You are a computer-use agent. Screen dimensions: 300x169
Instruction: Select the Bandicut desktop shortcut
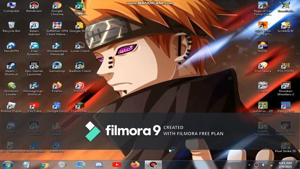pos(57,147)
